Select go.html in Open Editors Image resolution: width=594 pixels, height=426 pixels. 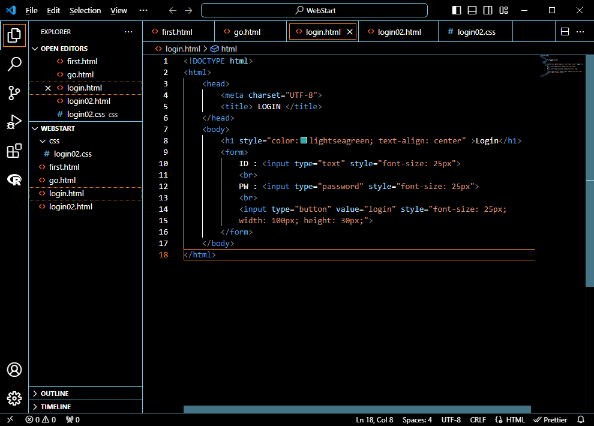85,74
